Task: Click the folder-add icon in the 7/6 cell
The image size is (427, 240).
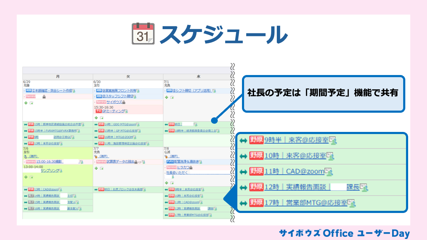Action: click(31, 177)
